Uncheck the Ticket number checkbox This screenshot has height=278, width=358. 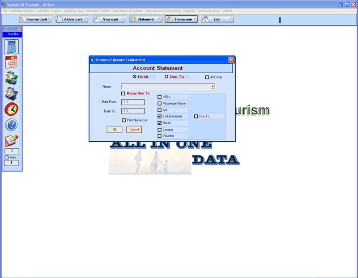tap(160, 116)
